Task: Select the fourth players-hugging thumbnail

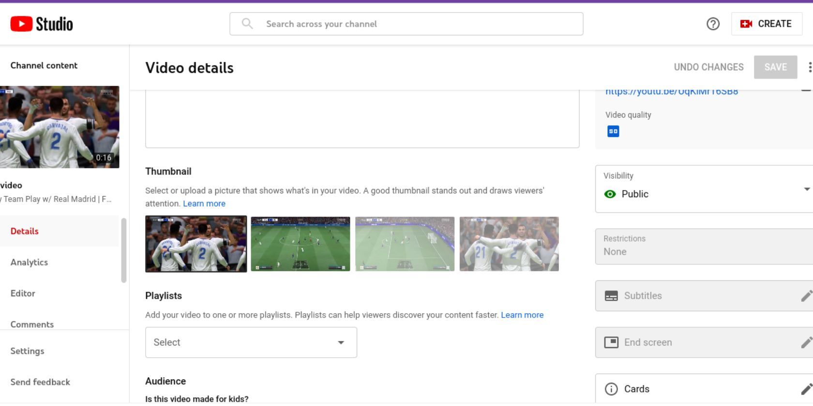Action: pos(509,244)
